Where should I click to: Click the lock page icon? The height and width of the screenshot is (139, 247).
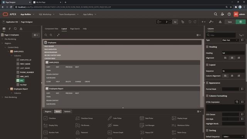183,22
